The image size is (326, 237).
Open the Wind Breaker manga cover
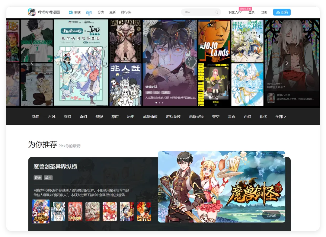[x=37, y=41]
